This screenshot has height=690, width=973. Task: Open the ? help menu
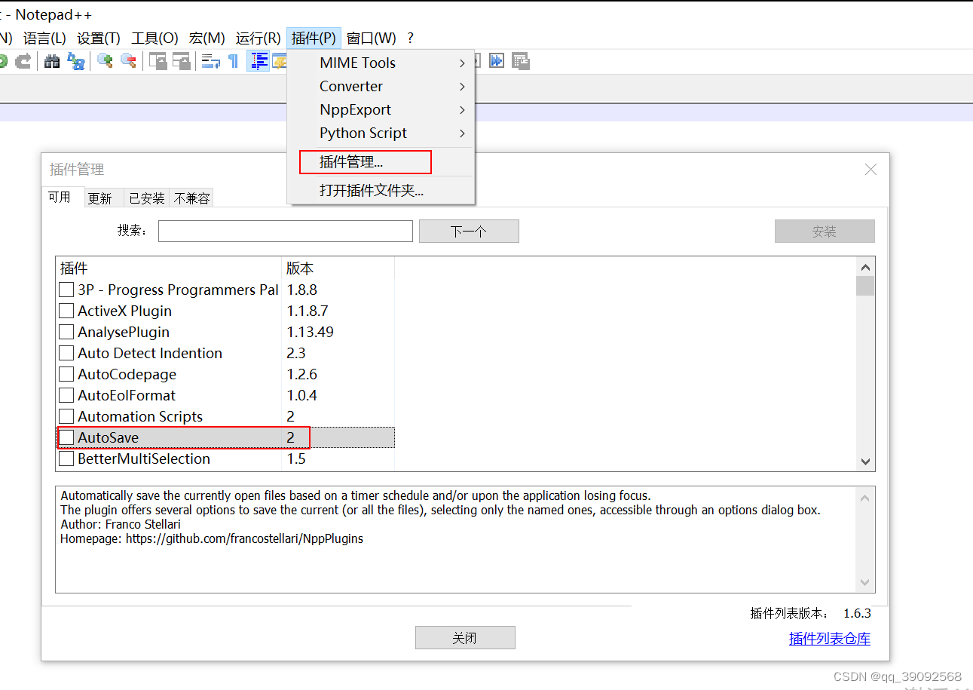pos(411,38)
